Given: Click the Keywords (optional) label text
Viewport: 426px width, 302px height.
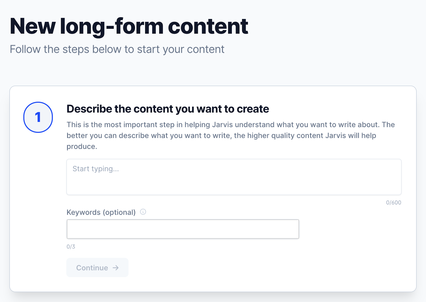Looking at the screenshot, I should pyautogui.click(x=101, y=212).
